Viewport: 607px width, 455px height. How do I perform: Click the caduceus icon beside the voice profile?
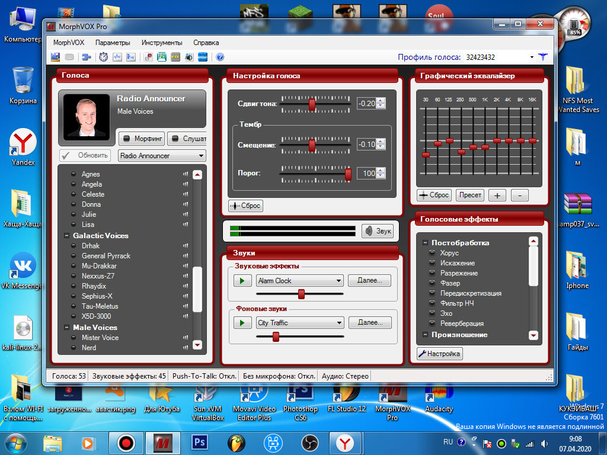pyautogui.click(x=543, y=57)
